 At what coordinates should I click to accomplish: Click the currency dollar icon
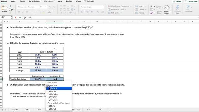pyautogui.click(x=82, y=12)
